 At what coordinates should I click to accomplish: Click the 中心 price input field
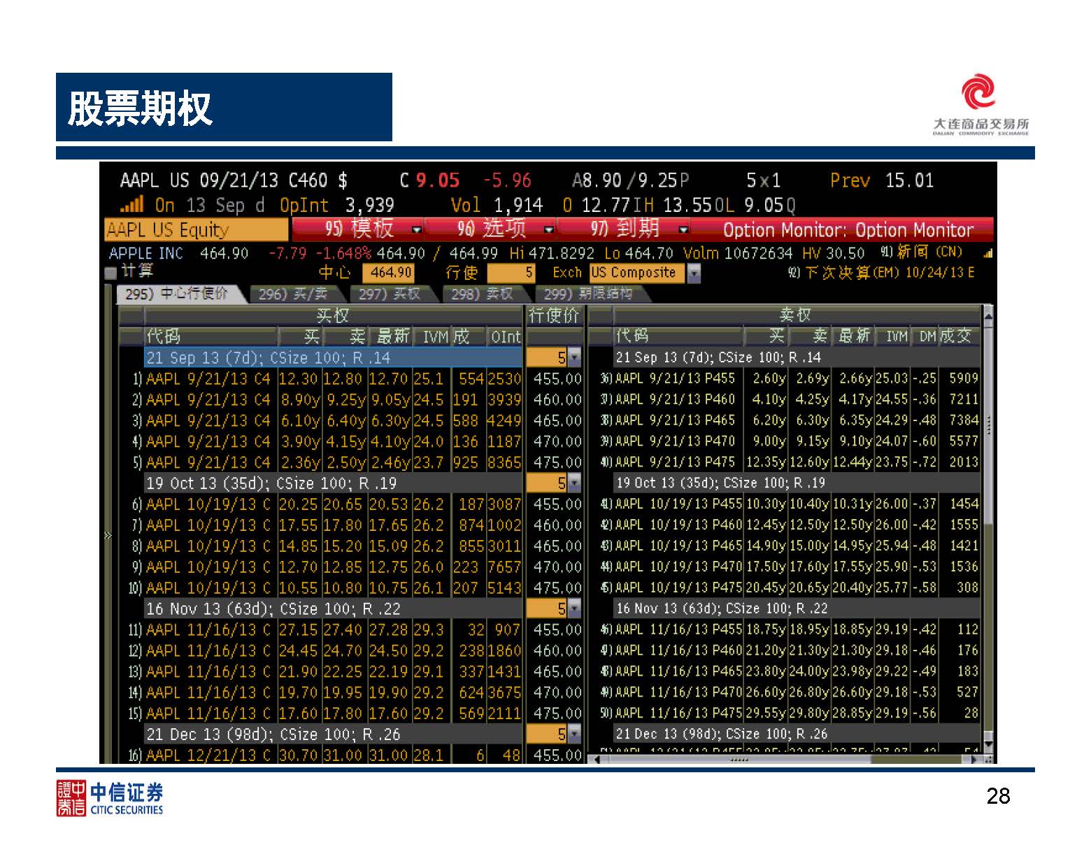coord(388,273)
